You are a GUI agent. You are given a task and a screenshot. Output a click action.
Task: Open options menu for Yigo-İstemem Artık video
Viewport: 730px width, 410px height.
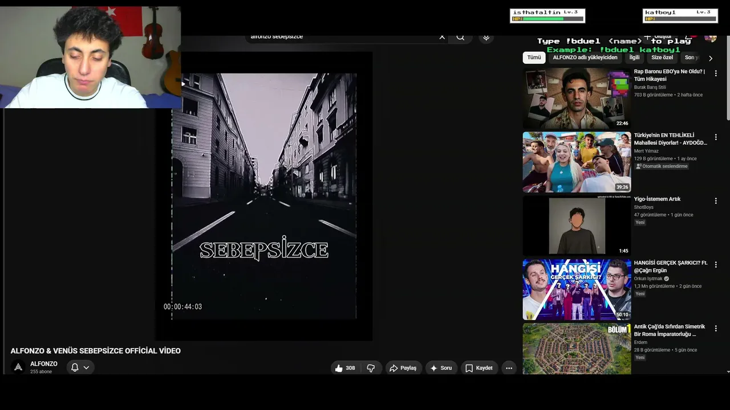(x=716, y=201)
